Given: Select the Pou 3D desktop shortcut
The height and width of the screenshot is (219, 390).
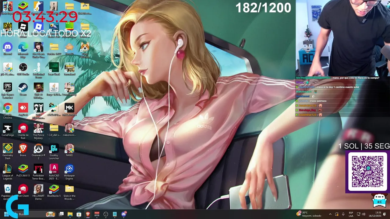Looking at the screenshot, I should [69, 49].
